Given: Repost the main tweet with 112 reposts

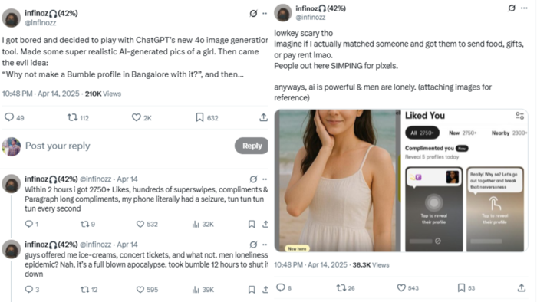Looking at the screenshot, I should pos(72,117).
